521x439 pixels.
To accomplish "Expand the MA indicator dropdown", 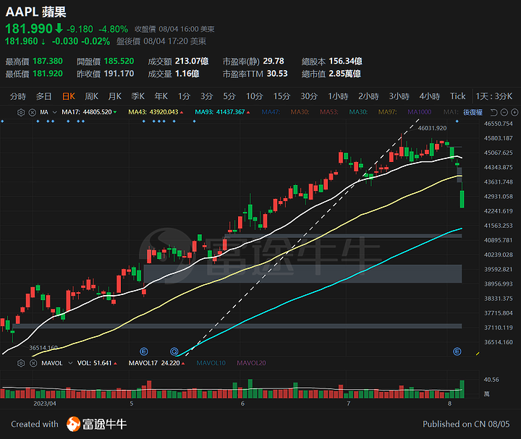I will [x=55, y=112].
